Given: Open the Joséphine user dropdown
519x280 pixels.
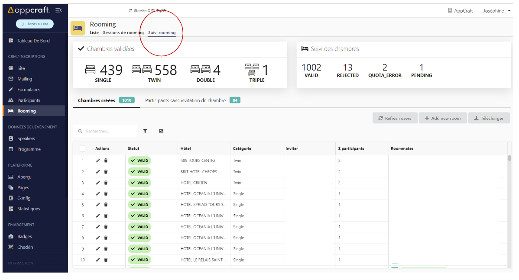Looking at the screenshot, I should click(497, 11).
